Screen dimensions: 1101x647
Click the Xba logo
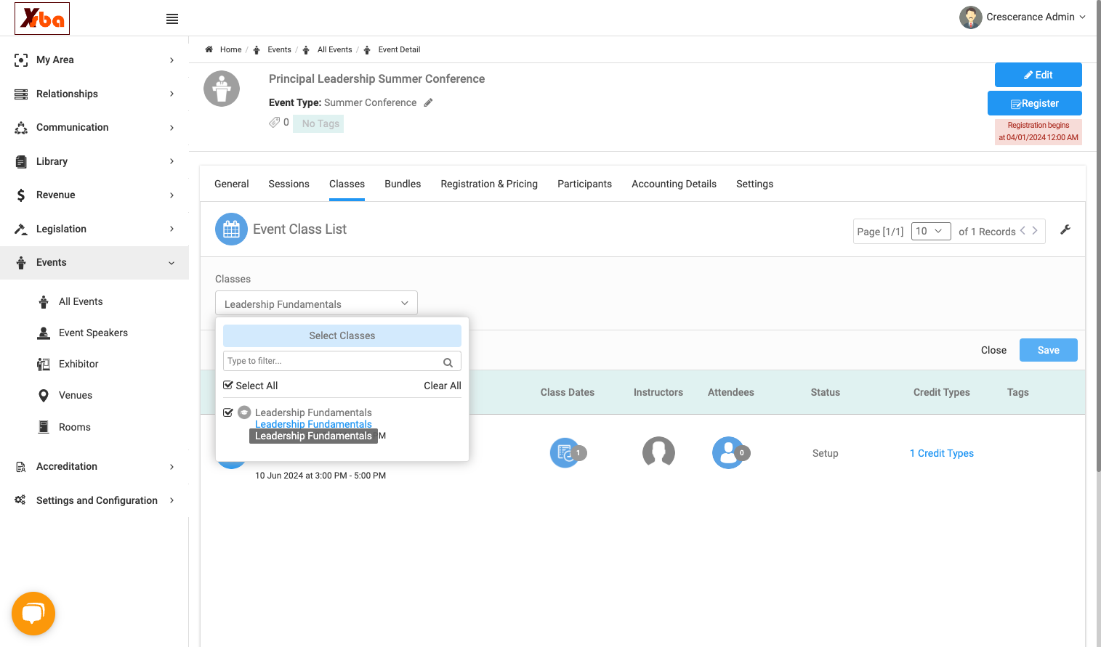tap(42, 18)
